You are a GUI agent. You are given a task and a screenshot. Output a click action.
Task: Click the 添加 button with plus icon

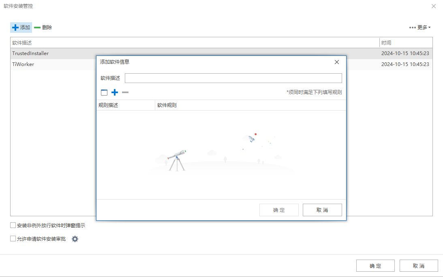click(21, 28)
